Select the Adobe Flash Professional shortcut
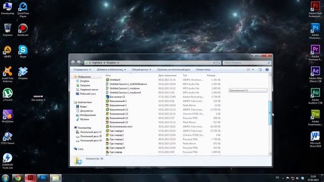This screenshot has width=324, height=182. [315, 10]
